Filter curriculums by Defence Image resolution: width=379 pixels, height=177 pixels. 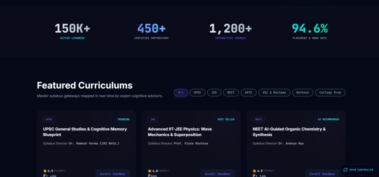[x=303, y=92]
